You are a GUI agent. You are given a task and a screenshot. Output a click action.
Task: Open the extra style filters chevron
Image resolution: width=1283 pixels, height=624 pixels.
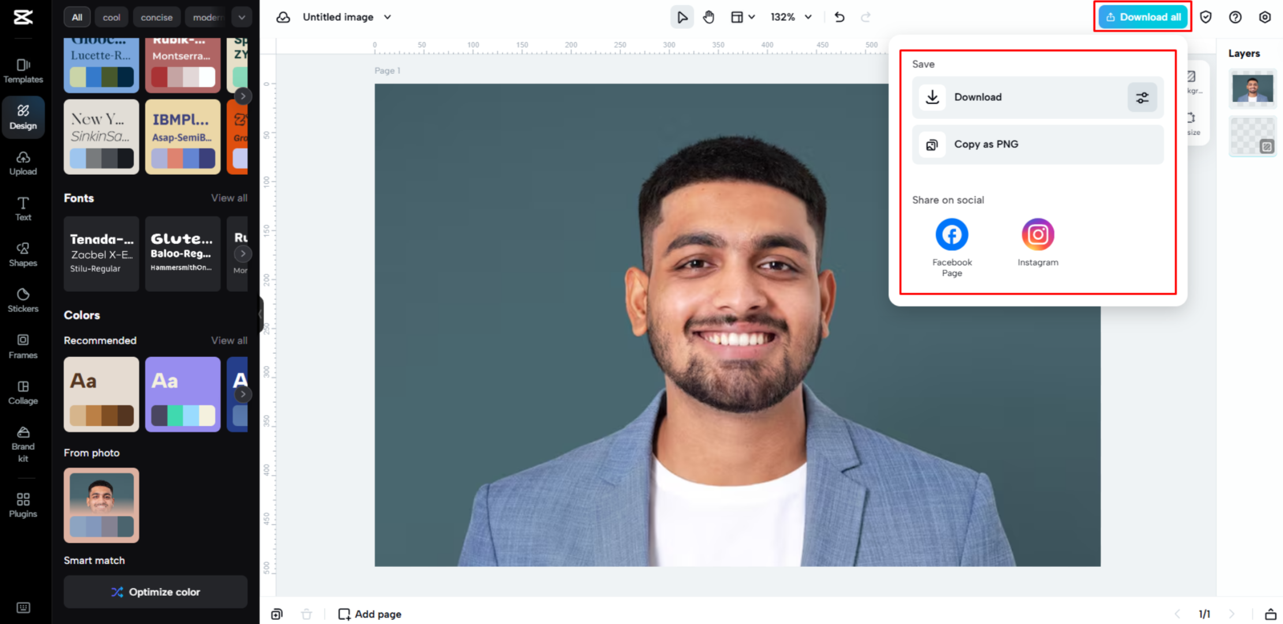pos(242,17)
